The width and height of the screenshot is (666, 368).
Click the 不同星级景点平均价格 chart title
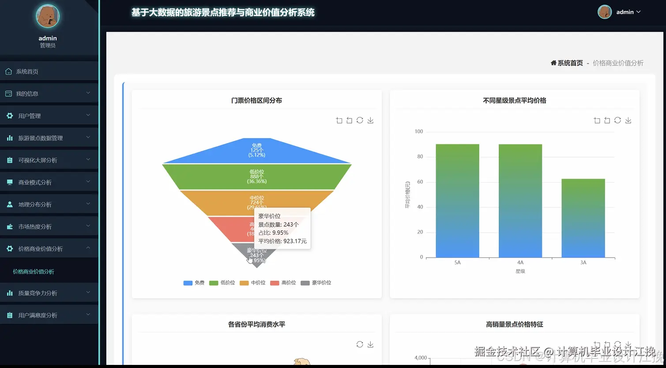coord(515,101)
